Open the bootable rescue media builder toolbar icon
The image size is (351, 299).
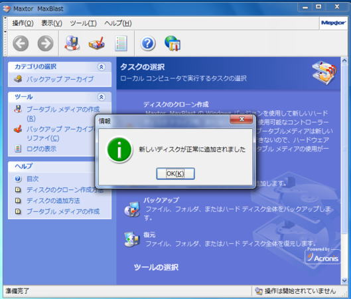[x=72, y=43]
